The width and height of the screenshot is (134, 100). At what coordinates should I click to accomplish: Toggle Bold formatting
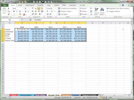(14, 11)
